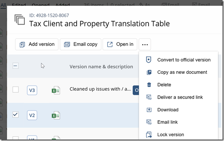Viewport: 224px width, 141px height.
Task: Toggle the select-all header checkbox
Action: click(16, 66)
